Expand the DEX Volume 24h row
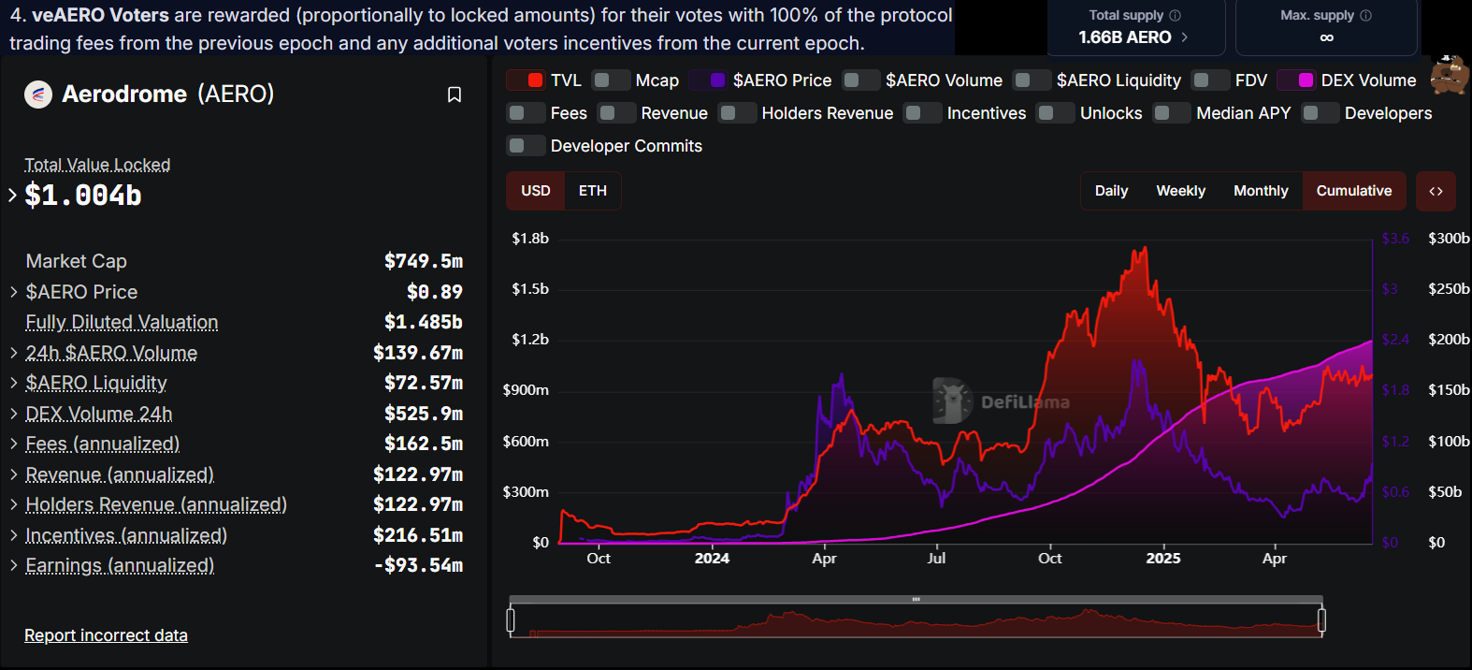This screenshot has width=1472, height=670. click(14, 414)
